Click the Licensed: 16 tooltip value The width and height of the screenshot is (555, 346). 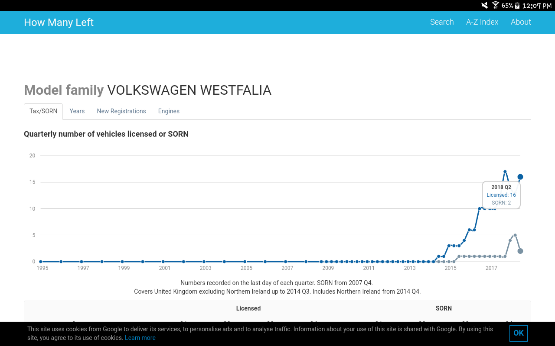click(501, 195)
